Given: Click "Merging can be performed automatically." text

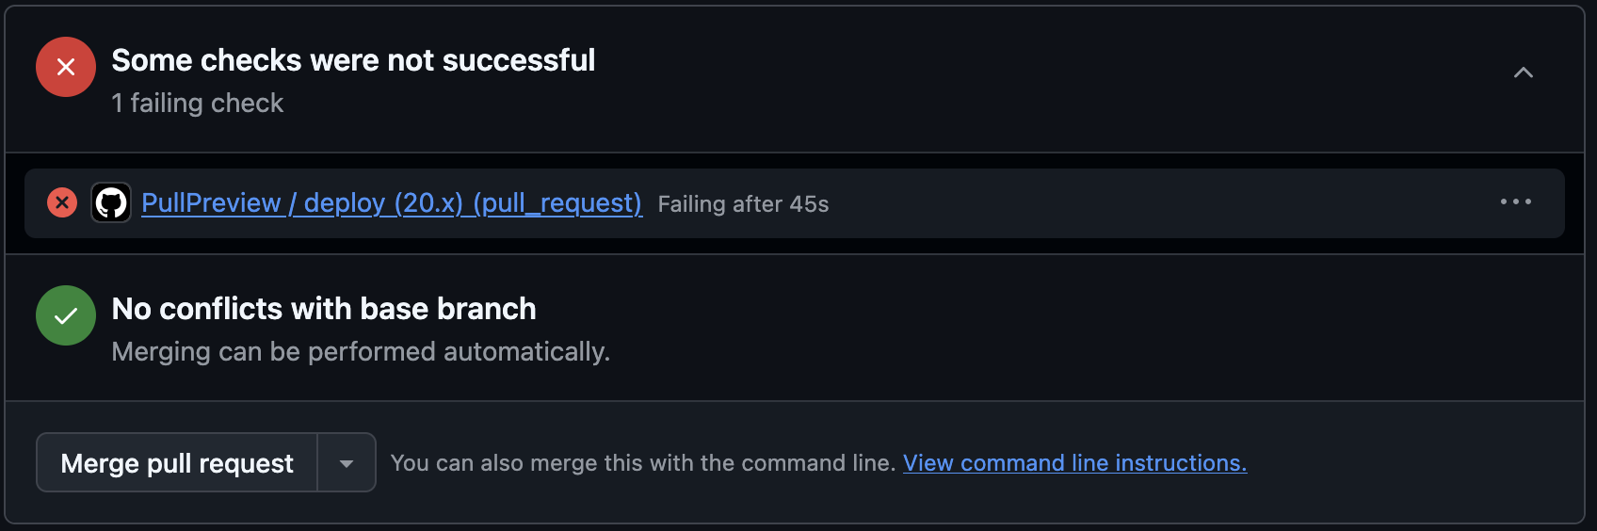Looking at the screenshot, I should coord(361,351).
